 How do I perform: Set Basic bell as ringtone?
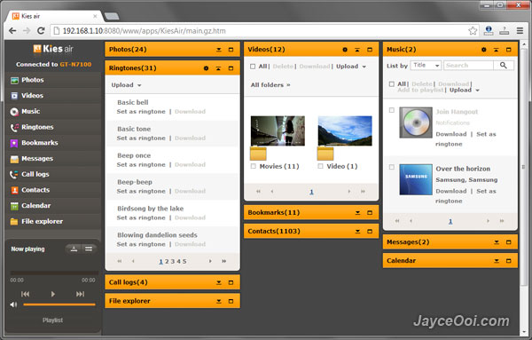(141, 112)
